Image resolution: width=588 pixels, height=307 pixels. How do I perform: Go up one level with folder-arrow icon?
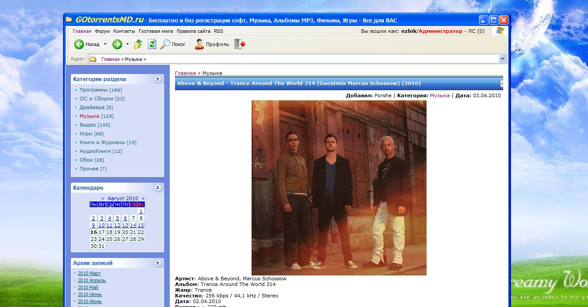[138, 44]
